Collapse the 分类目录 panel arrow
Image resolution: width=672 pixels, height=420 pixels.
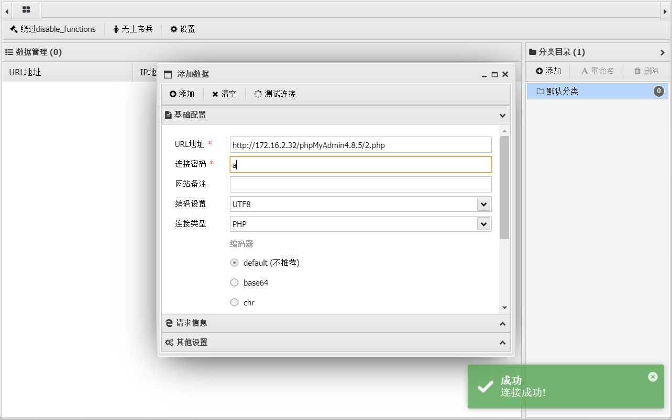click(663, 52)
